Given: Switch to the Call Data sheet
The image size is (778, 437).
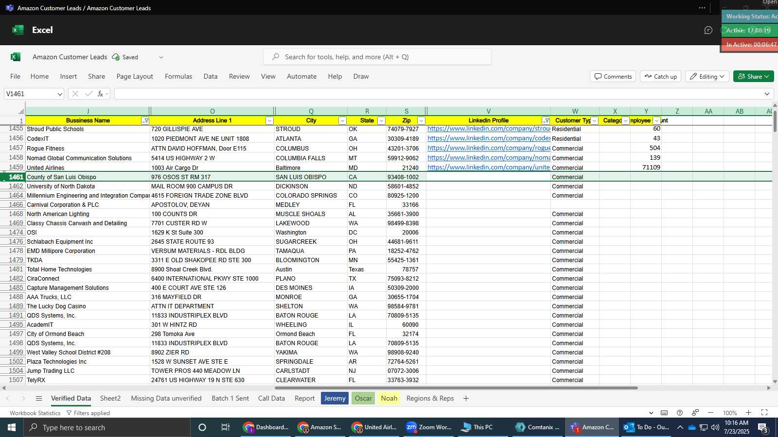Looking at the screenshot, I should click(271, 398).
